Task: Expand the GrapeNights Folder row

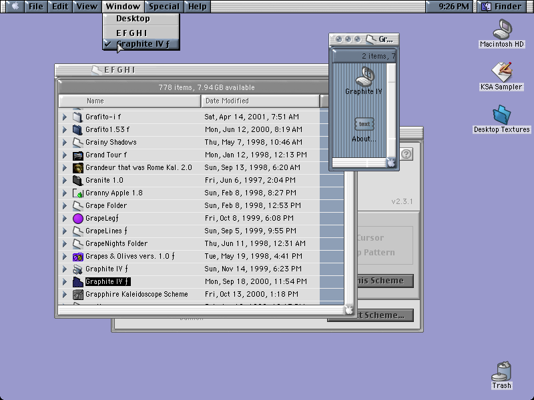Action: [65, 244]
